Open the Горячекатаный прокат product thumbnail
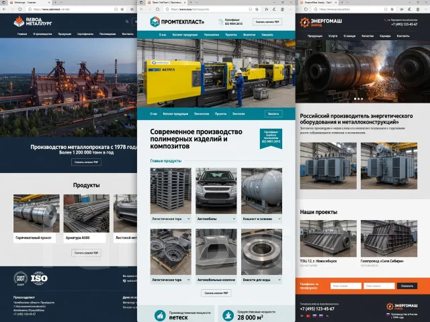 [36, 213]
